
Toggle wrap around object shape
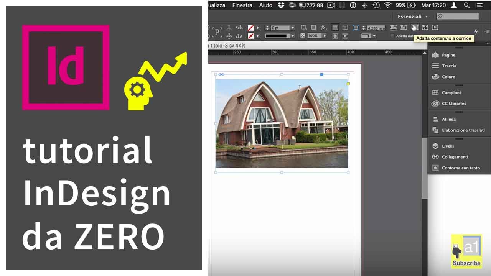coord(335,36)
